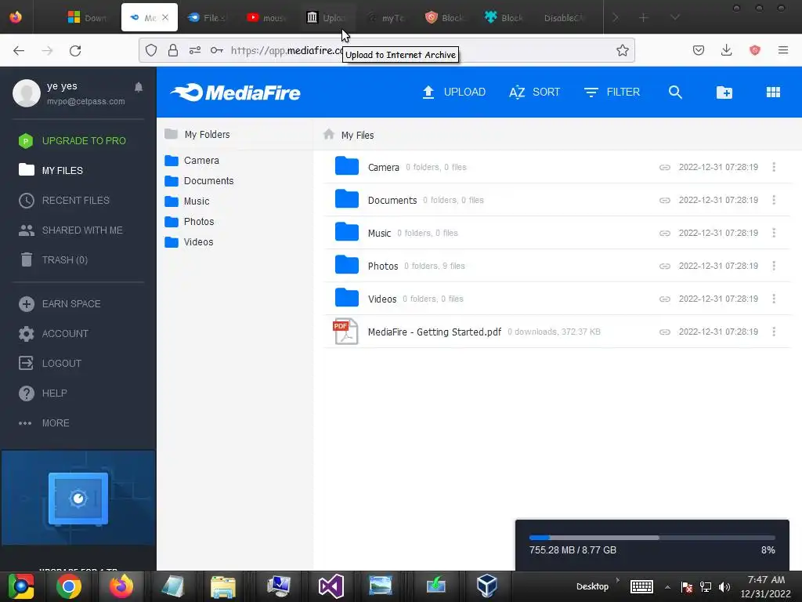The width and height of the screenshot is (802, 602).
Task: Click the UPLOAD button
Action: 453,92
